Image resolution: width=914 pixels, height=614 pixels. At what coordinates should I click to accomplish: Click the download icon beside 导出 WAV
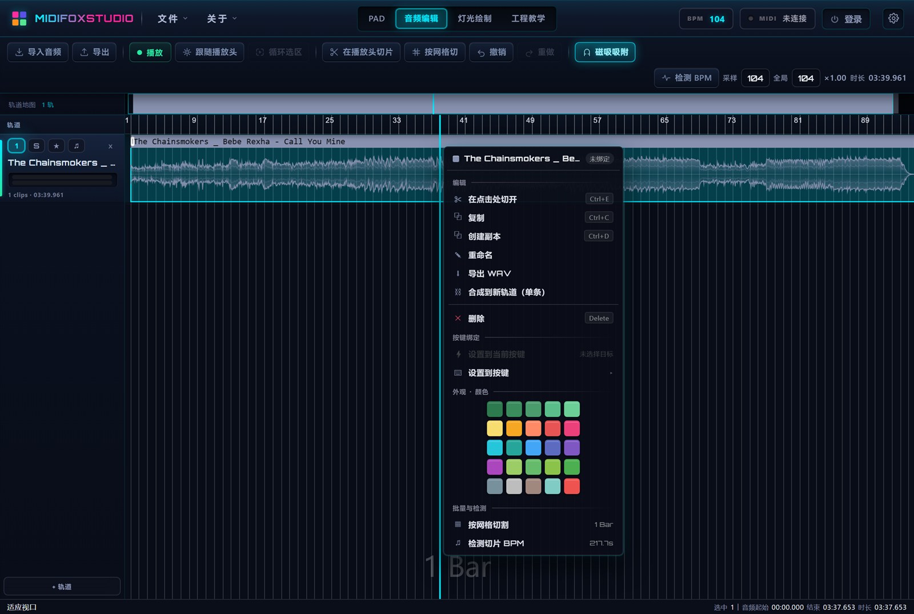tap(458, 274)
